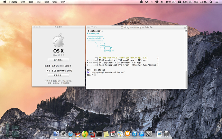The width and height of the screenshot is (222, 139).
Task: Click 'metasploit v4.9.3-dev' banner text
Action: [x=123, y=58]
